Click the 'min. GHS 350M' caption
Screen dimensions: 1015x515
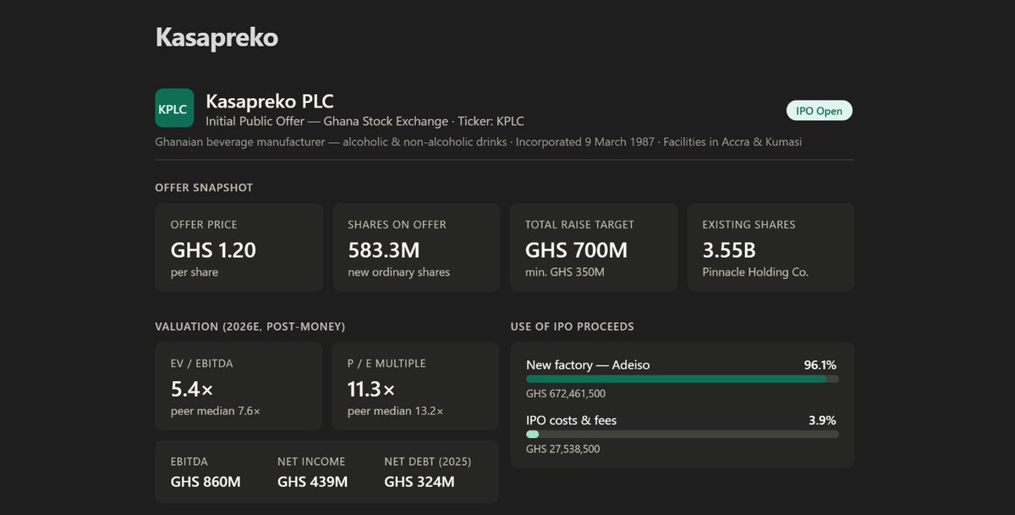pyautogui.click(x=565, y=272)
